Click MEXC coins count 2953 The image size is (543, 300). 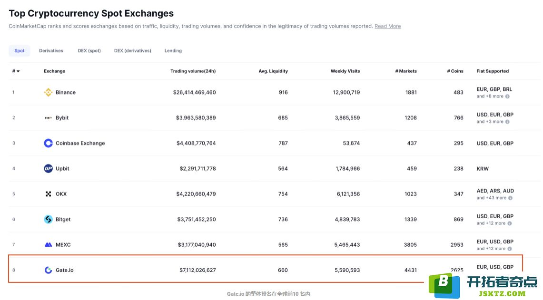point(457,245)
